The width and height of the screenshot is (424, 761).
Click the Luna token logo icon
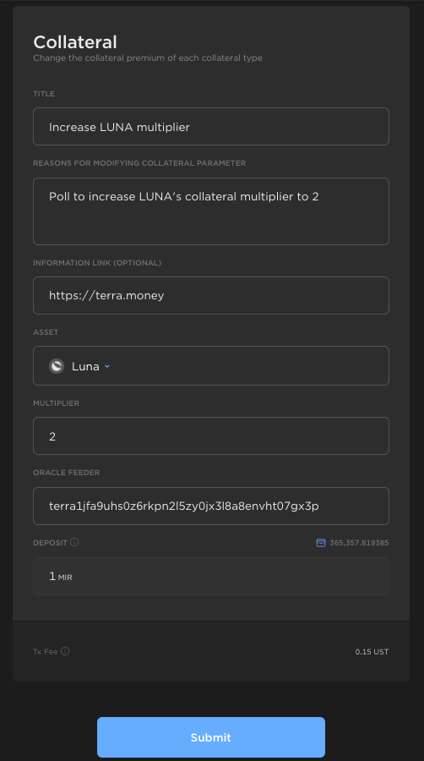coord(57,366)
